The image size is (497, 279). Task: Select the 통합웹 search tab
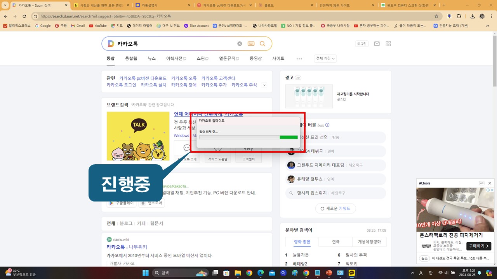coord(131,59)
